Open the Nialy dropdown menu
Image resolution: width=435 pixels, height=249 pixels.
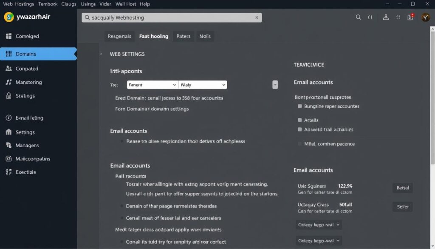203,84
